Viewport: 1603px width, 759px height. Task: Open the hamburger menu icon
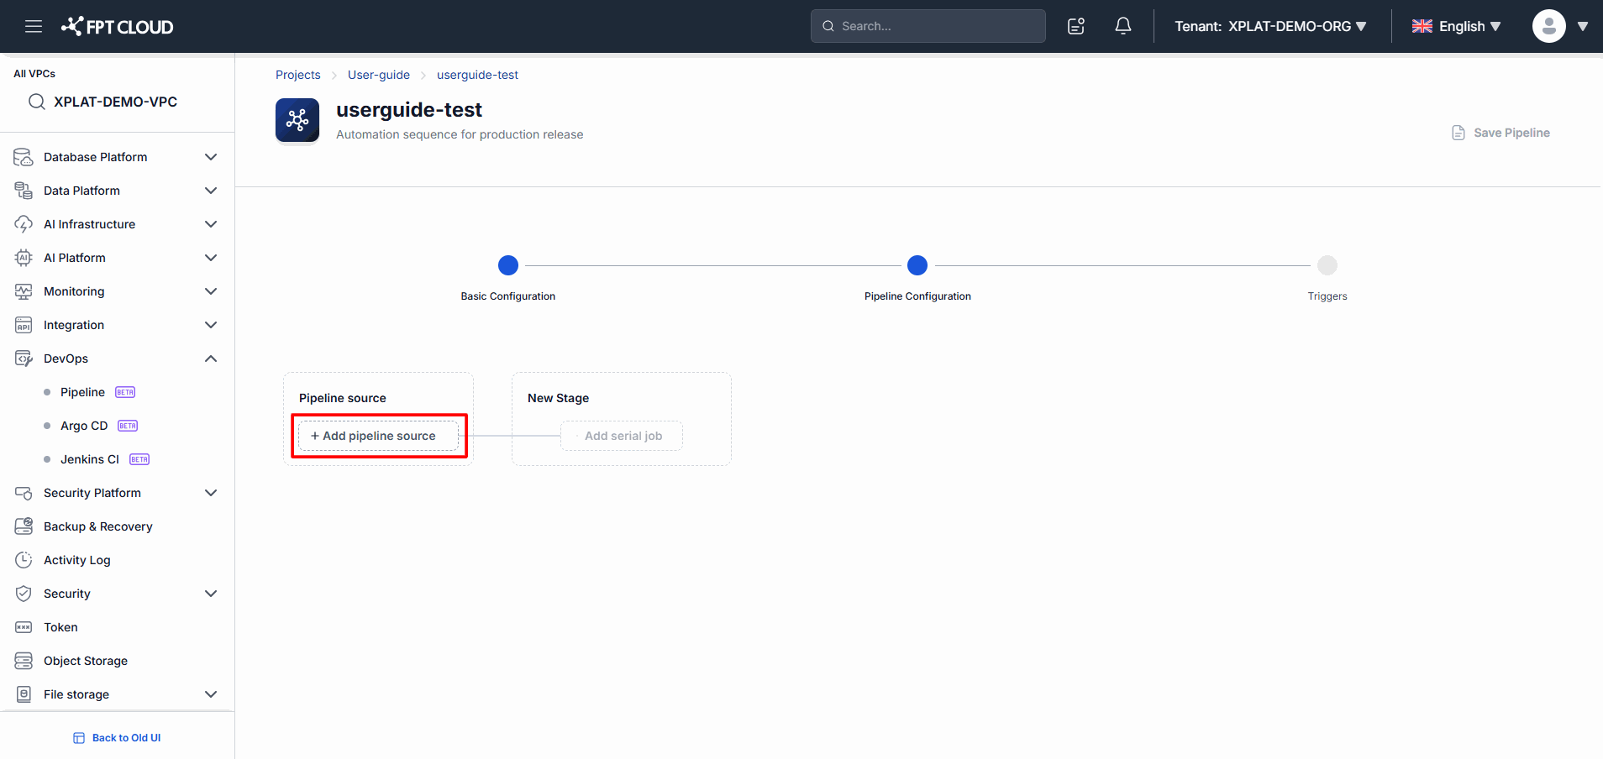click(34, 26)
